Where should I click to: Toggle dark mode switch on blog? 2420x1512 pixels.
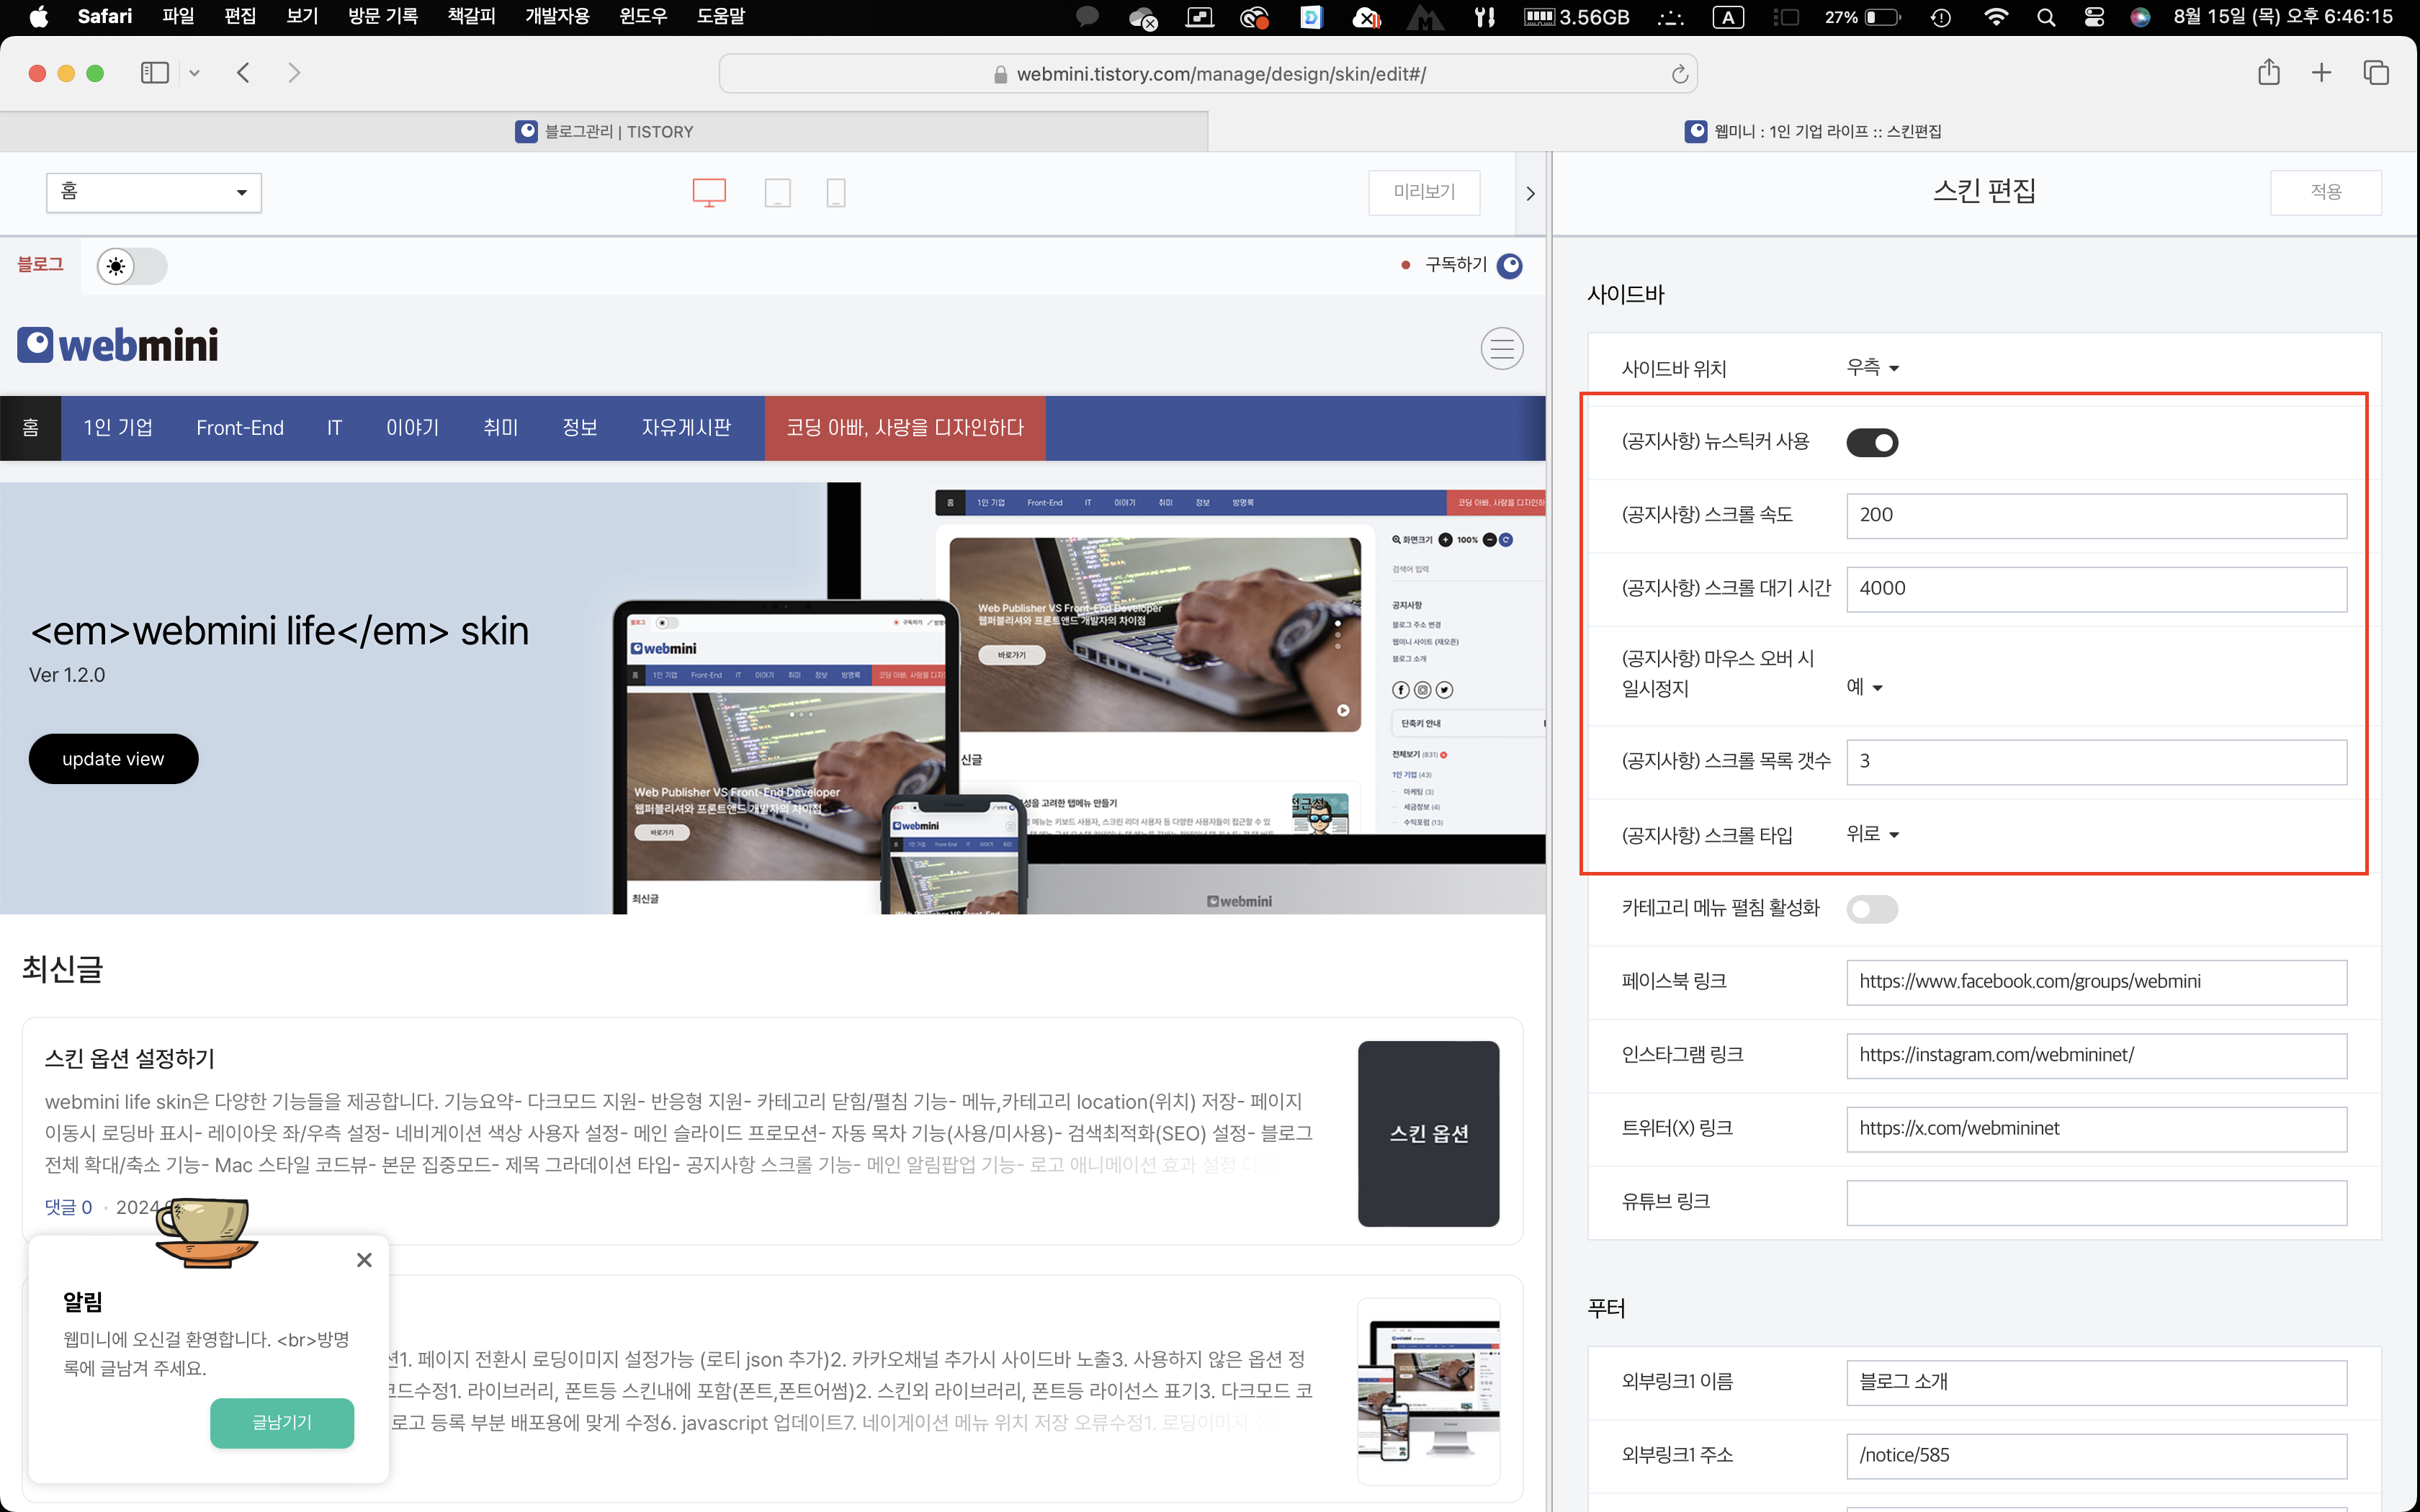point(132,267)
